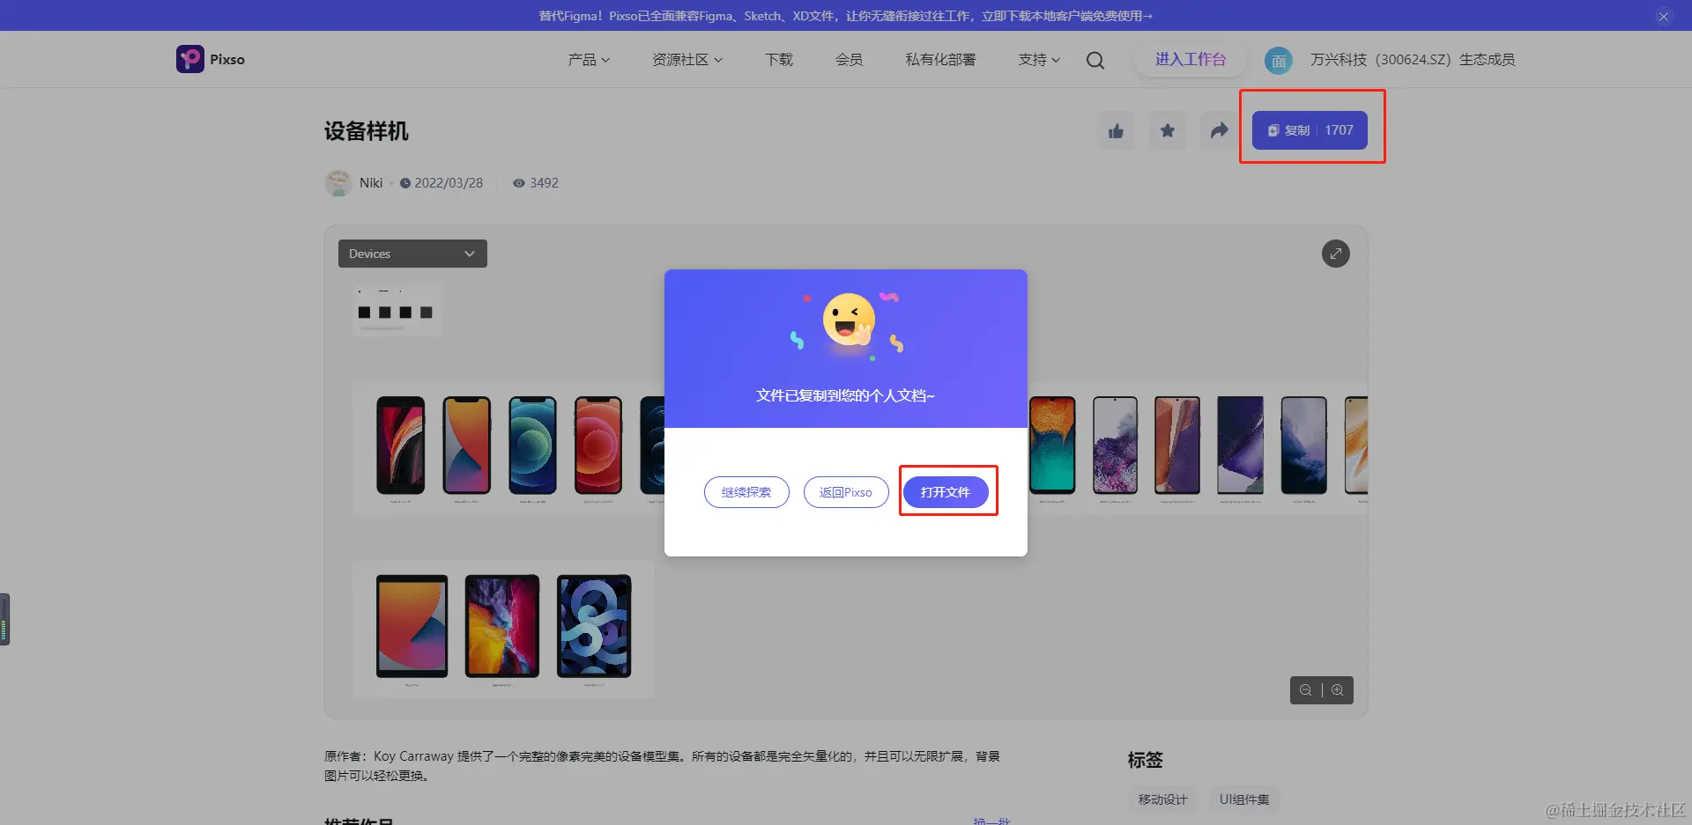1692x825 pixels.
Task: Expand preview with fullscreen arrow icon
Action: click(1336, 254)
